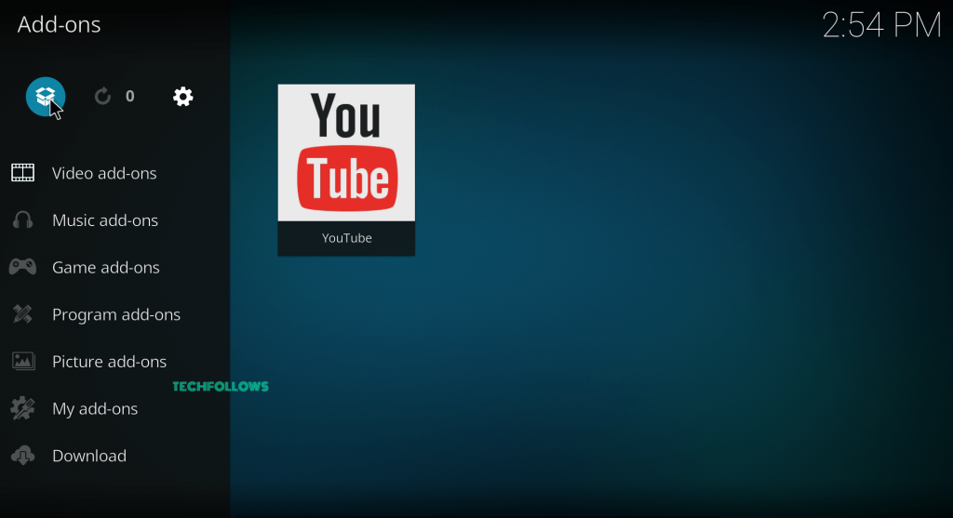Click the YouTube label under the tile

click(346, 238)
